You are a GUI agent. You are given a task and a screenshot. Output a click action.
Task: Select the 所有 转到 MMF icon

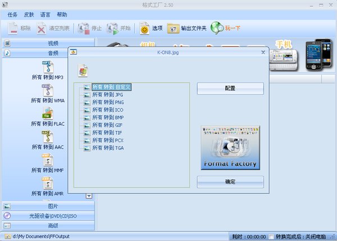(48, 160)
